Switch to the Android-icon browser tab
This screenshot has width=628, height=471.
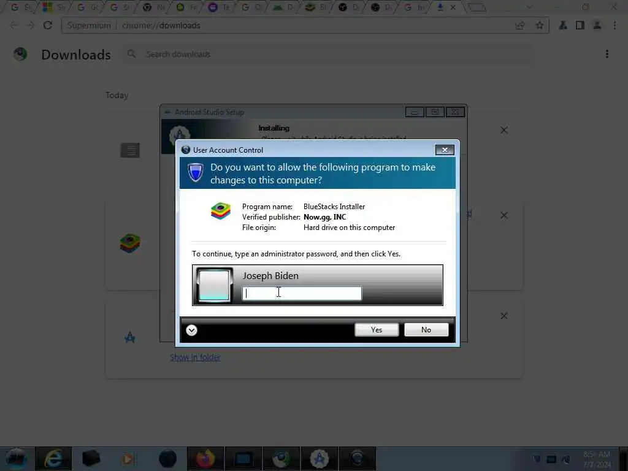(x=283, y=7)
